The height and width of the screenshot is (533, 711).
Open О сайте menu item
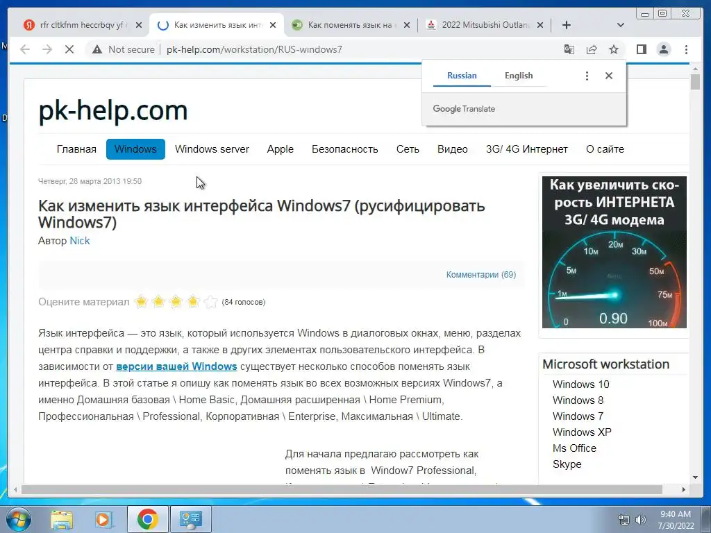click(x=605, y=149)
